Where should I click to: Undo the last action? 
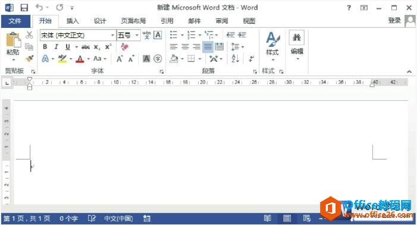[39, 8]
